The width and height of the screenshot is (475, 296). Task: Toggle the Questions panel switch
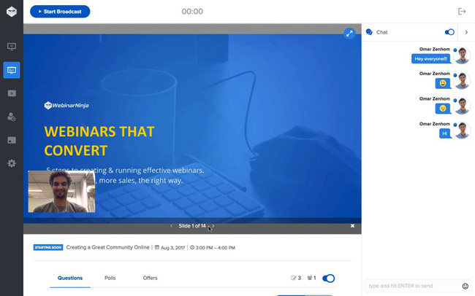[x=328, y=279]
